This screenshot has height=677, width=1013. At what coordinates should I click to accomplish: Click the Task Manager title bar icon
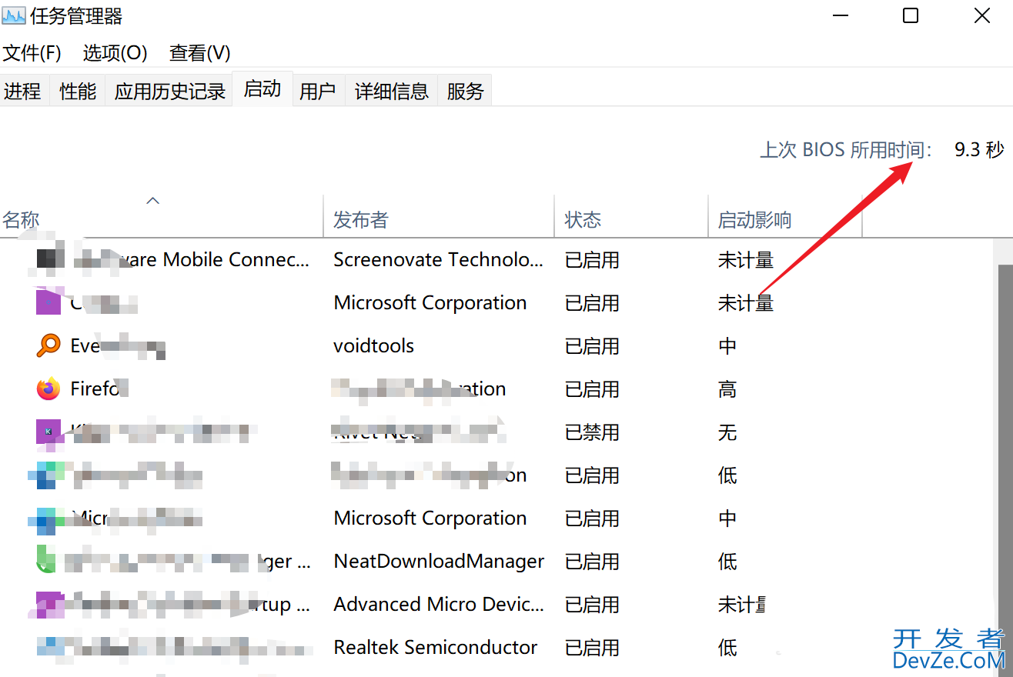(13, 15)
